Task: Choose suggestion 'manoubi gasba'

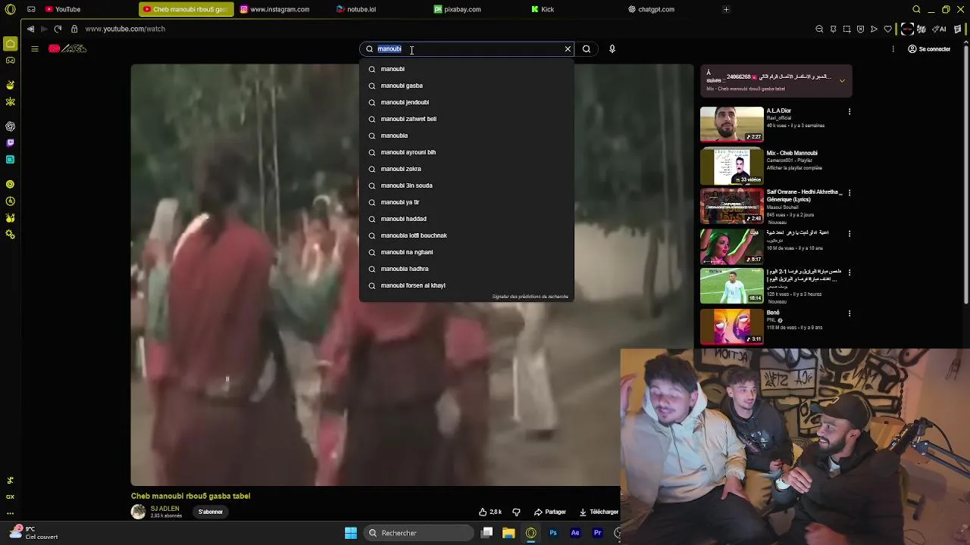Action: pos(466,86)
